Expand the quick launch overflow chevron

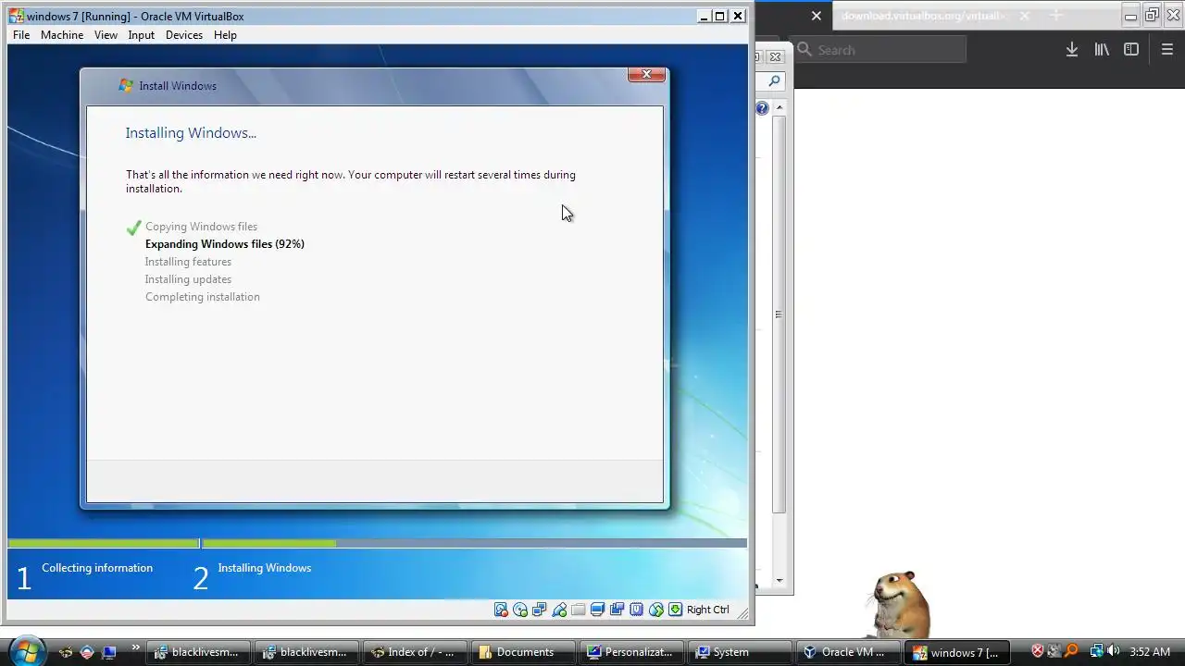pos(135,647)
